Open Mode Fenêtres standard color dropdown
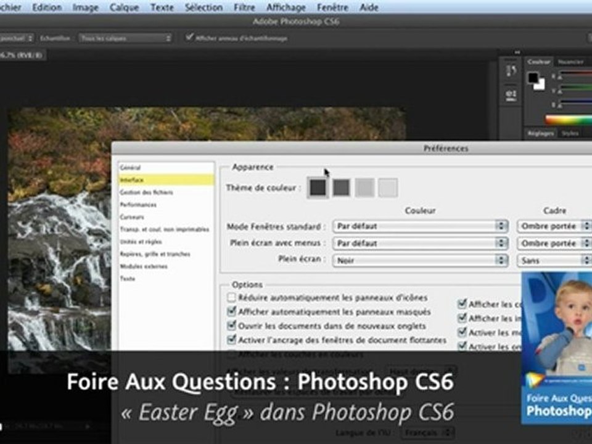The height and width of the screenshot is (444, 592). 420,226
